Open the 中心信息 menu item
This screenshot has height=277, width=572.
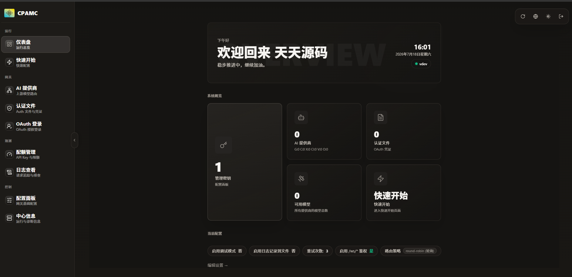(x=36, y=218)
